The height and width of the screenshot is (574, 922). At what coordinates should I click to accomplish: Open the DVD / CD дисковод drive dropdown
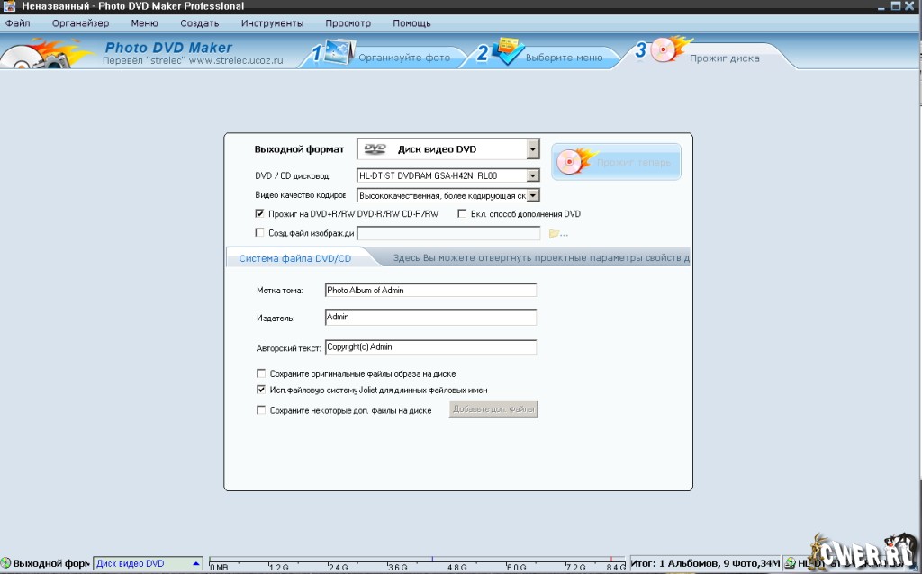pos(532,176)
